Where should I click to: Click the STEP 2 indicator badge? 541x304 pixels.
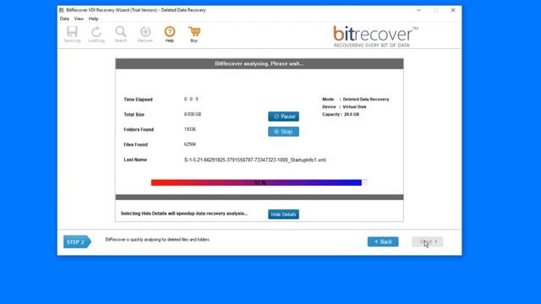77,242
